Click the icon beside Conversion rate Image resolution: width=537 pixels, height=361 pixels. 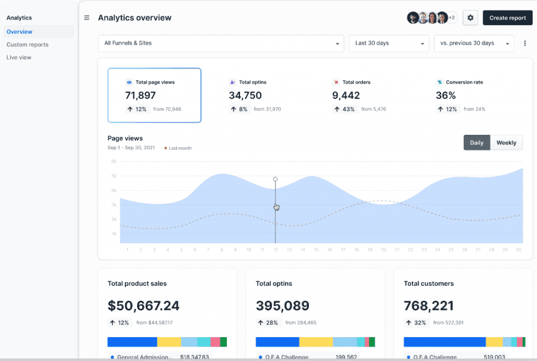pyautogui.click(x=439, y=82)
